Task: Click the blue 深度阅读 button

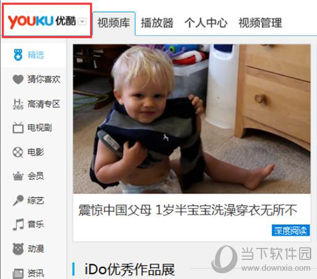Action: [x=291, y=230]
